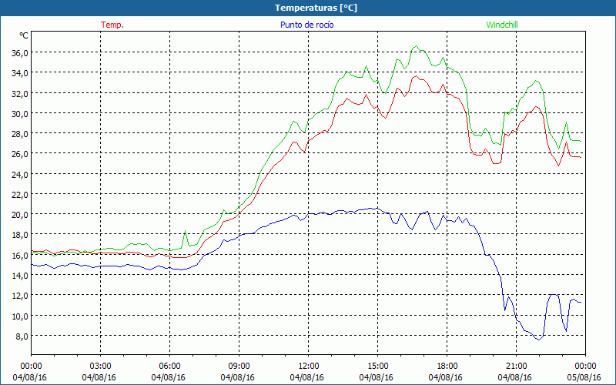Image resolution: width=616 pixels, height=385 pixels.
Task: Click the 24,0 y-axis value
Action: point(20,175)
